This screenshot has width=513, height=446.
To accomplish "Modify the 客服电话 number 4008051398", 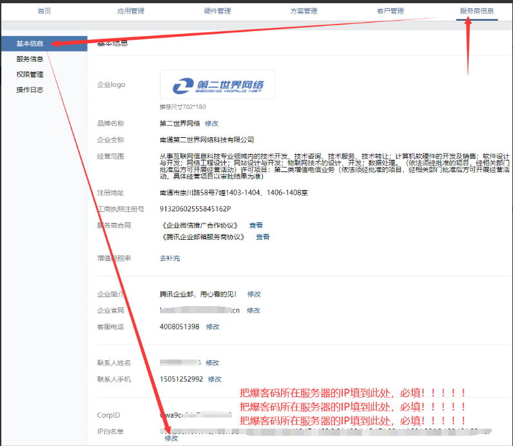I will click(x=213, y=327).
